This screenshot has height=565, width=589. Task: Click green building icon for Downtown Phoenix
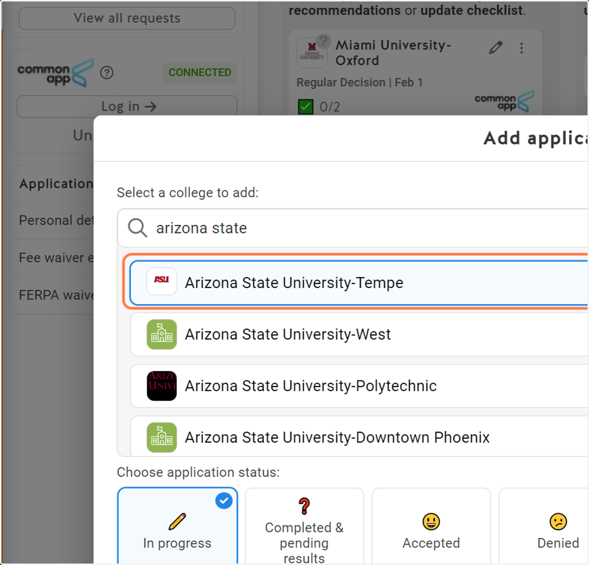161,437
